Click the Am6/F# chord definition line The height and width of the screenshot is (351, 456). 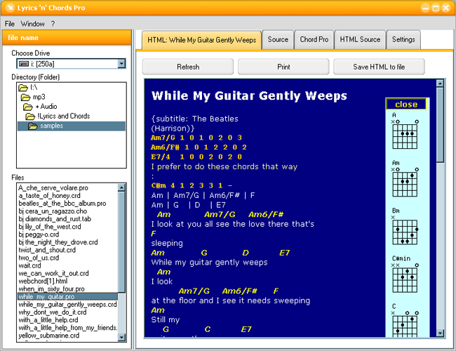199,147
